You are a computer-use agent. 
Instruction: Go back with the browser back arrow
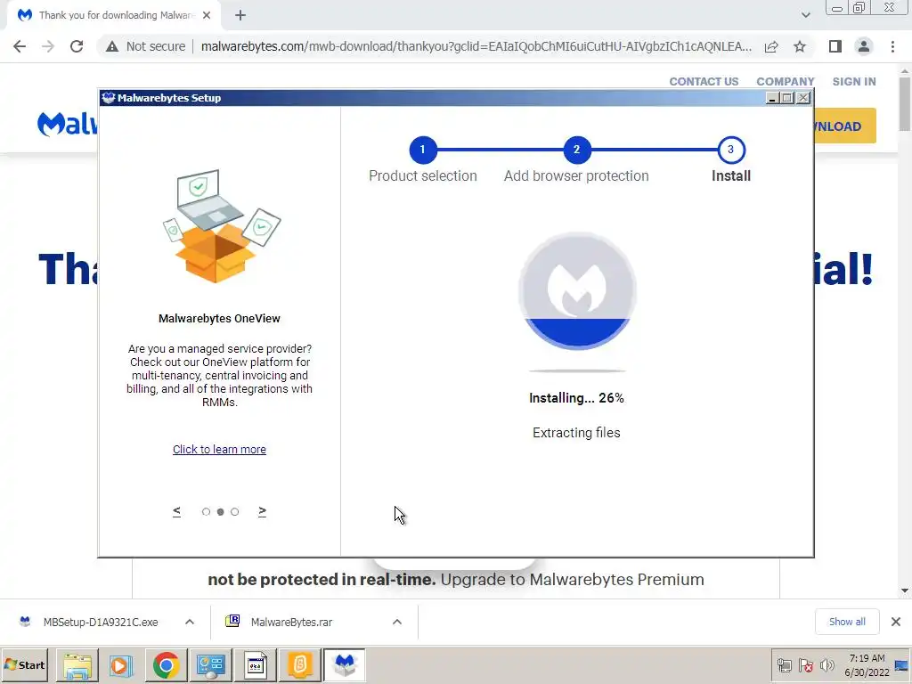pyautogui.click(x=20, y=46)
